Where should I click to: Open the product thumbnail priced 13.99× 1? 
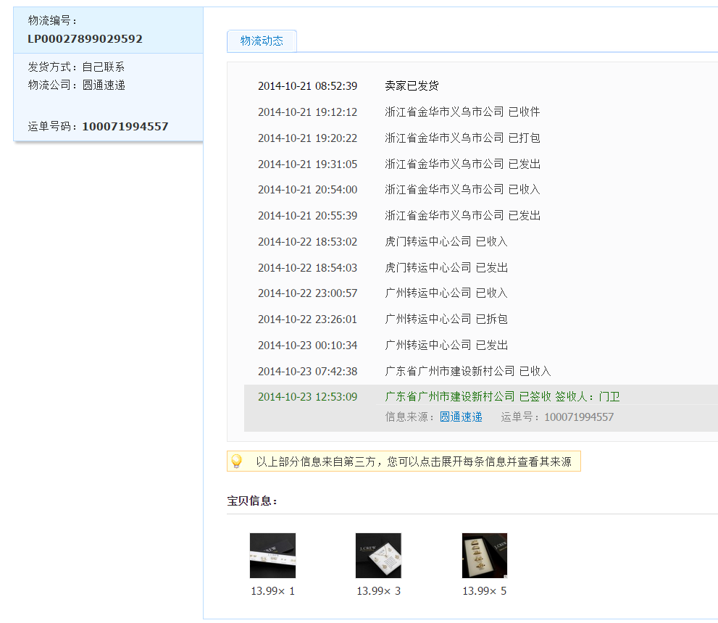click(272, 555)
